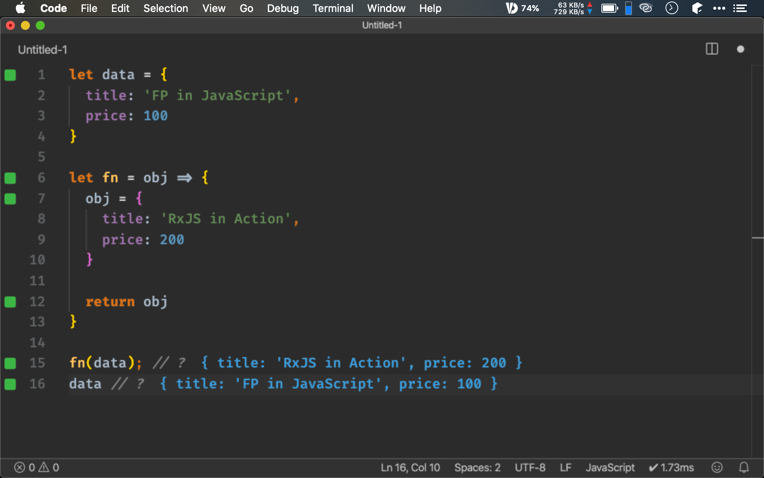
Task: Select UTF-8 encoding option
Action: pyautogui.click(x=530, y=467)
